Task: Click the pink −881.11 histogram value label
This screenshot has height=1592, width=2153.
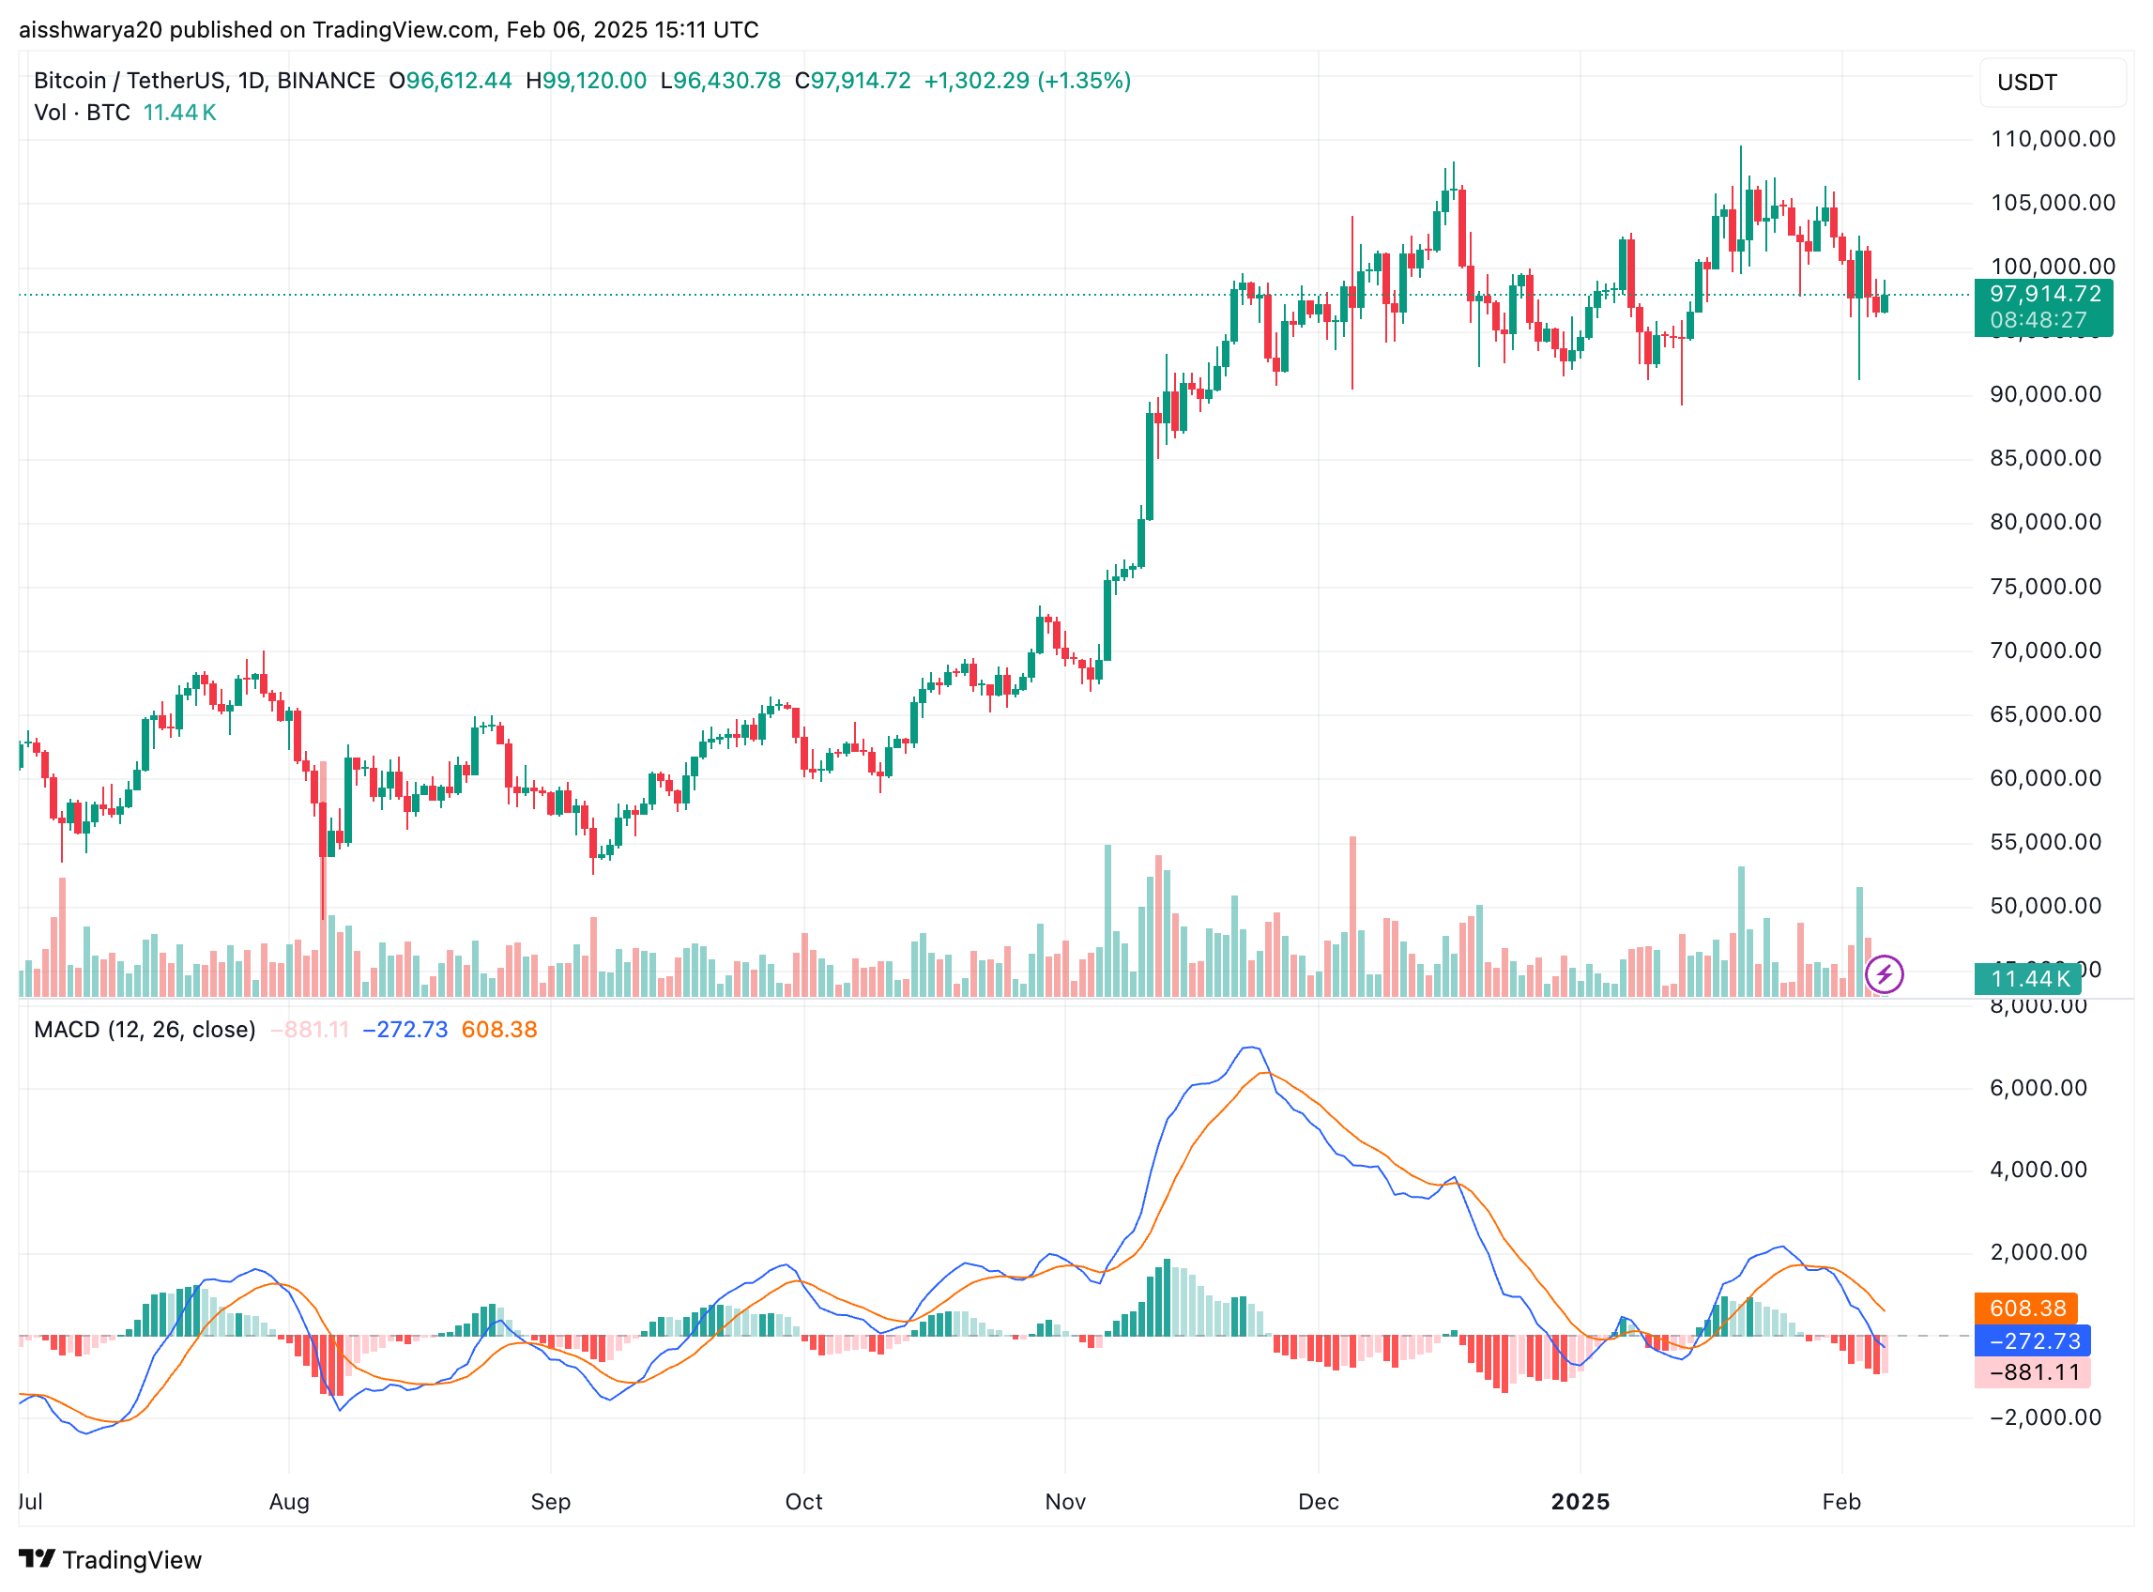Action: click(x=2033, y=1373)
